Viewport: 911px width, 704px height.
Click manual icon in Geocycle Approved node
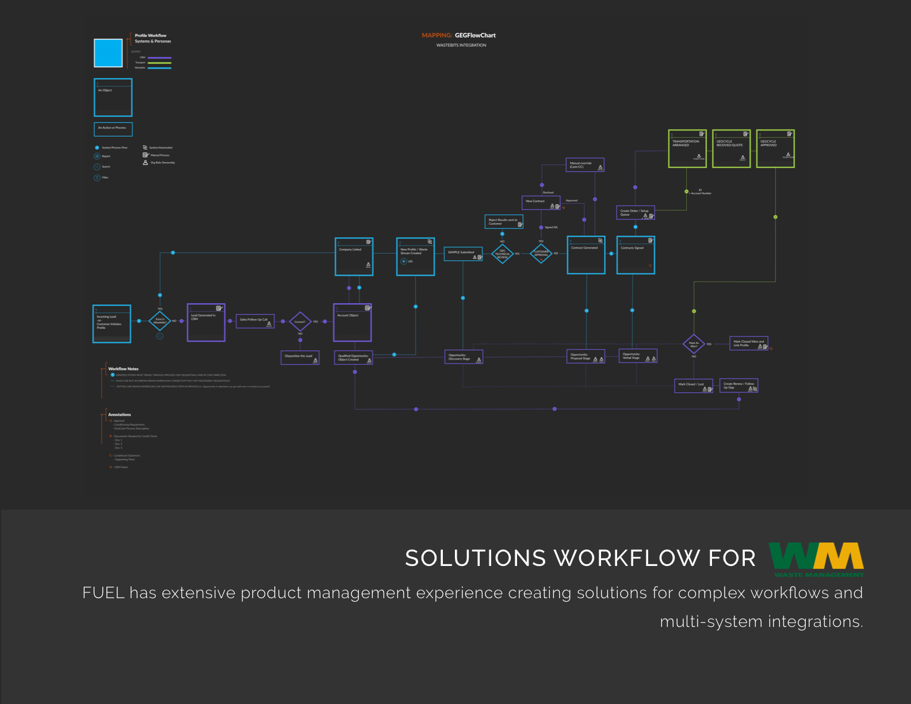click(790, 134)
